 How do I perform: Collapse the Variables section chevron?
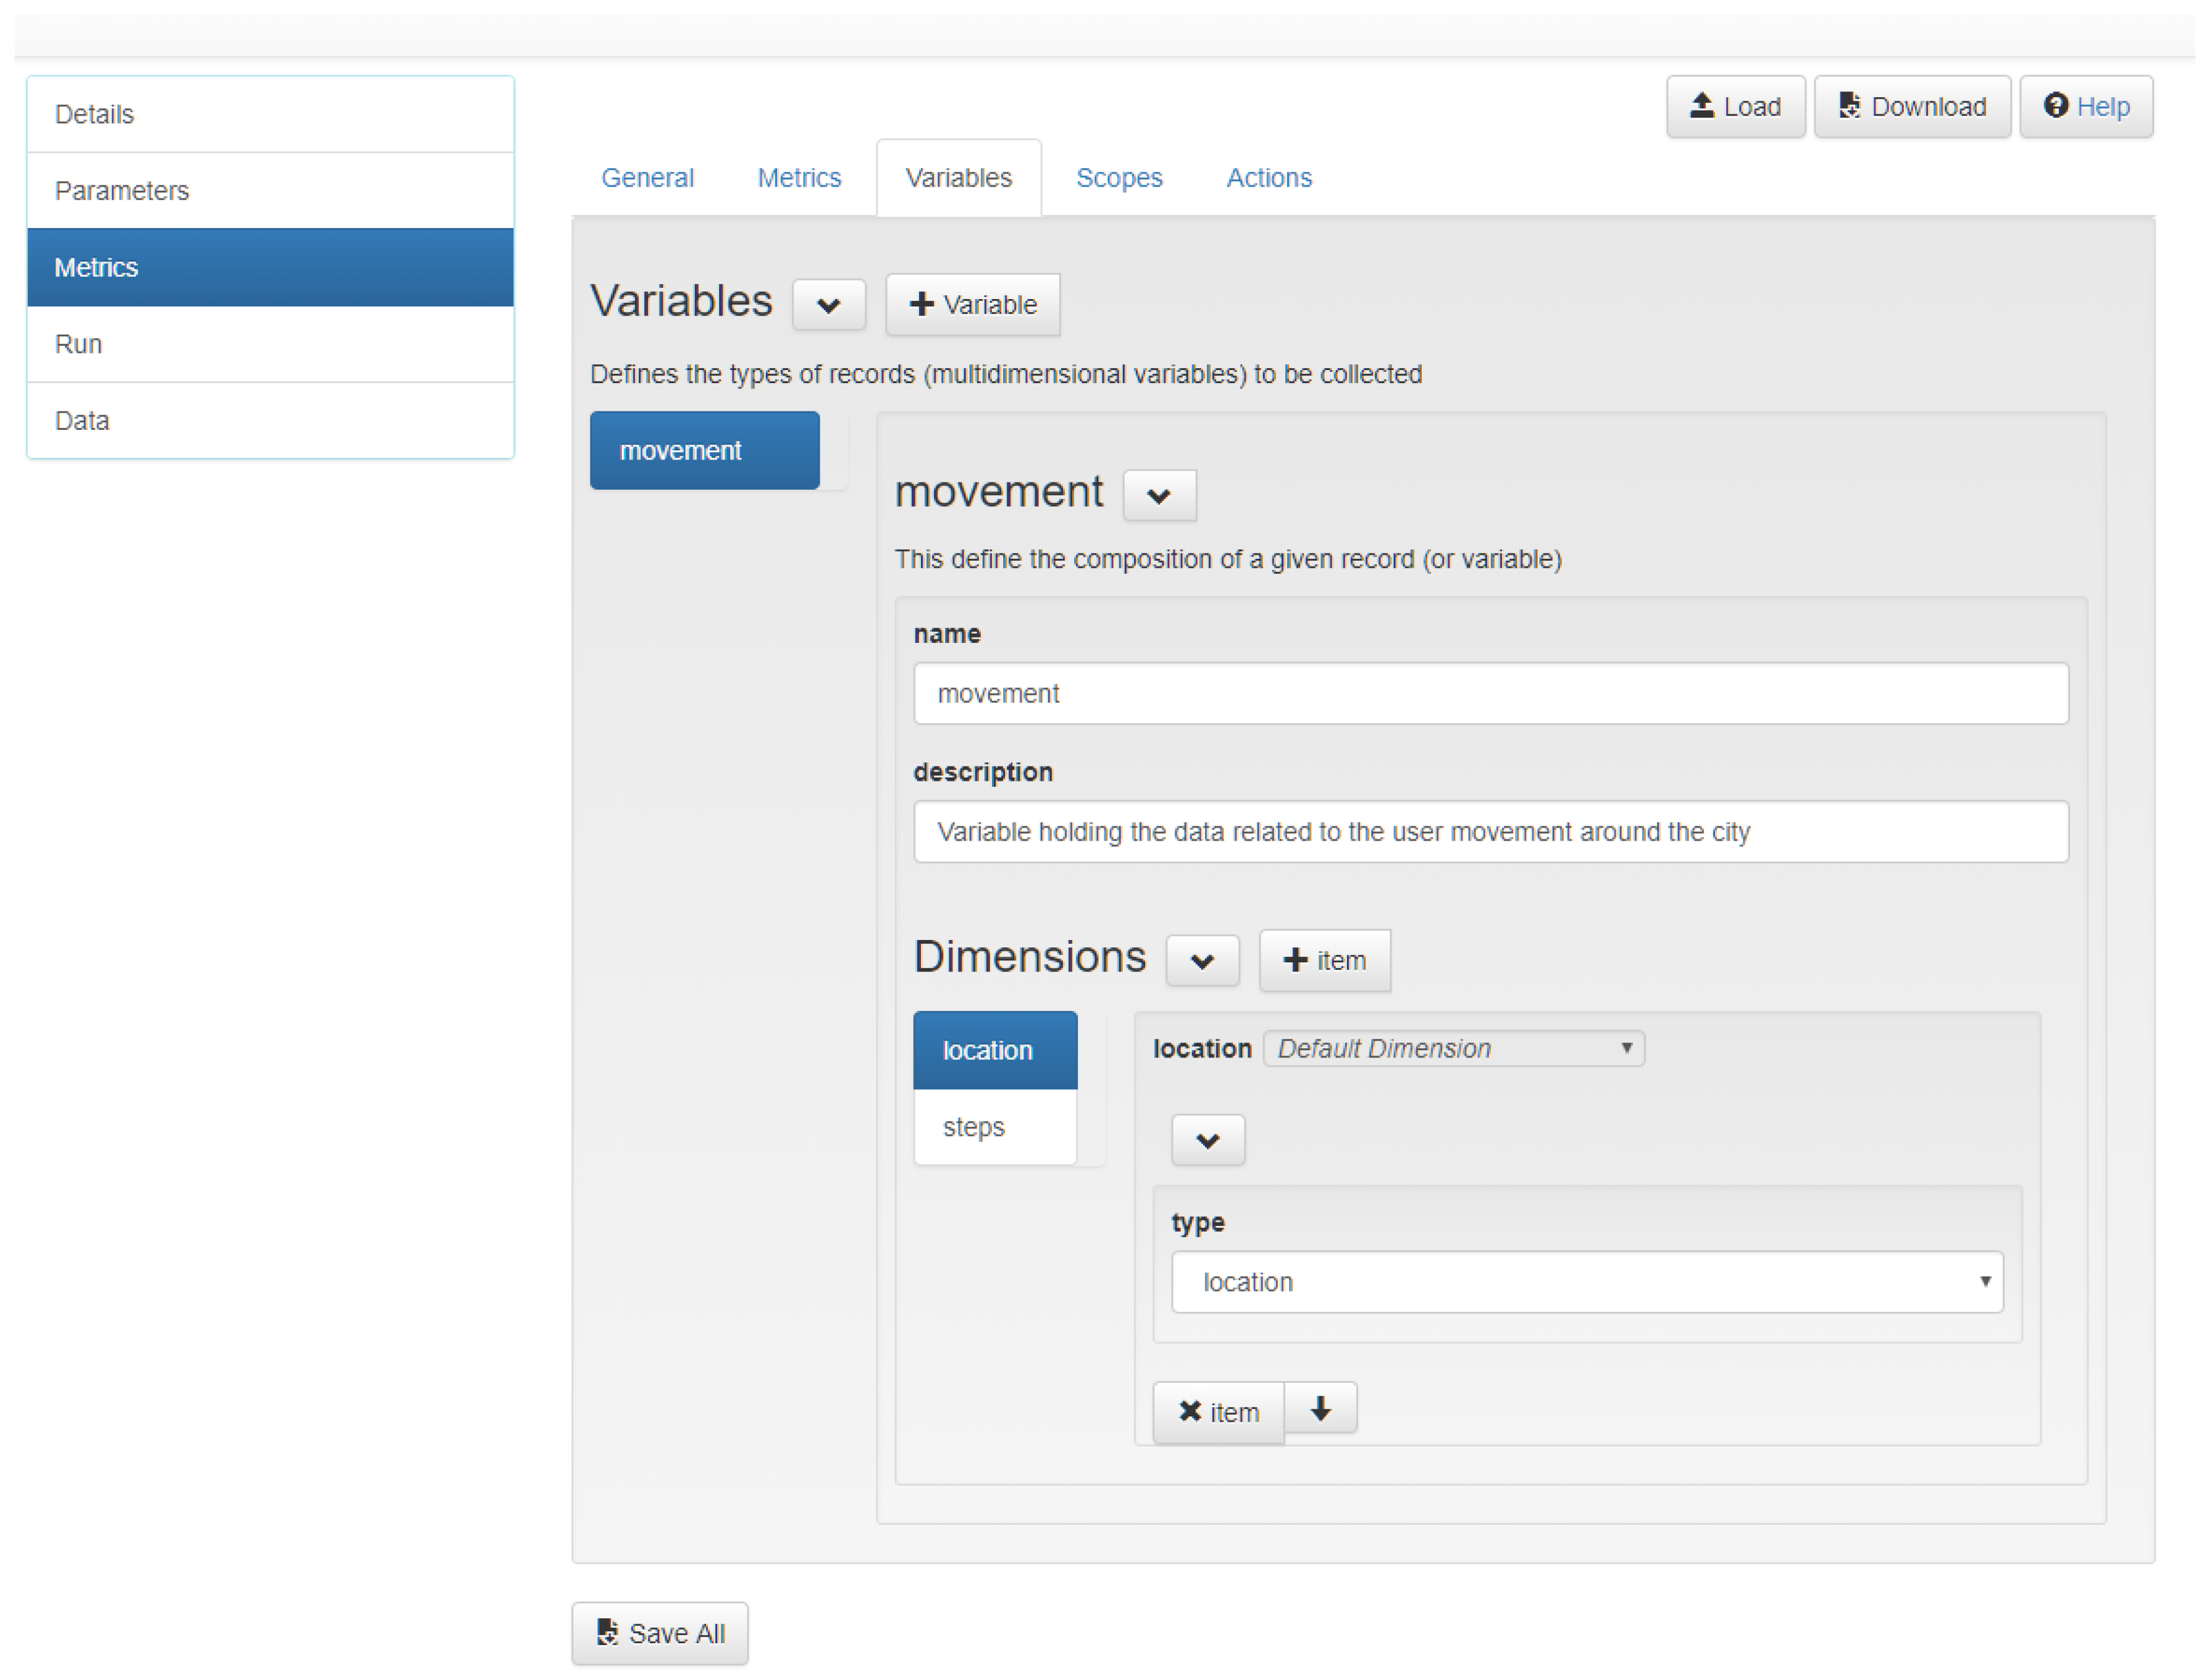click(x=829, y=305)
